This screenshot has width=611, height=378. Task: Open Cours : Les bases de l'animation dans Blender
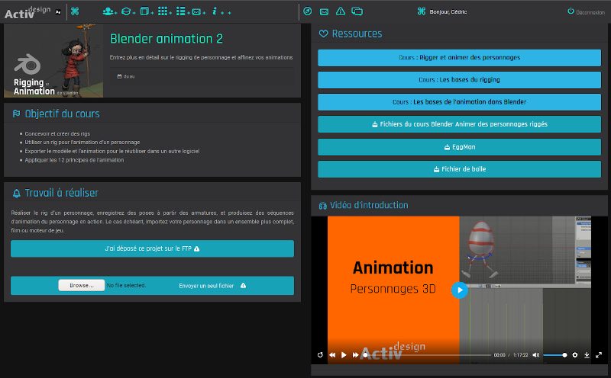point(460,102)
